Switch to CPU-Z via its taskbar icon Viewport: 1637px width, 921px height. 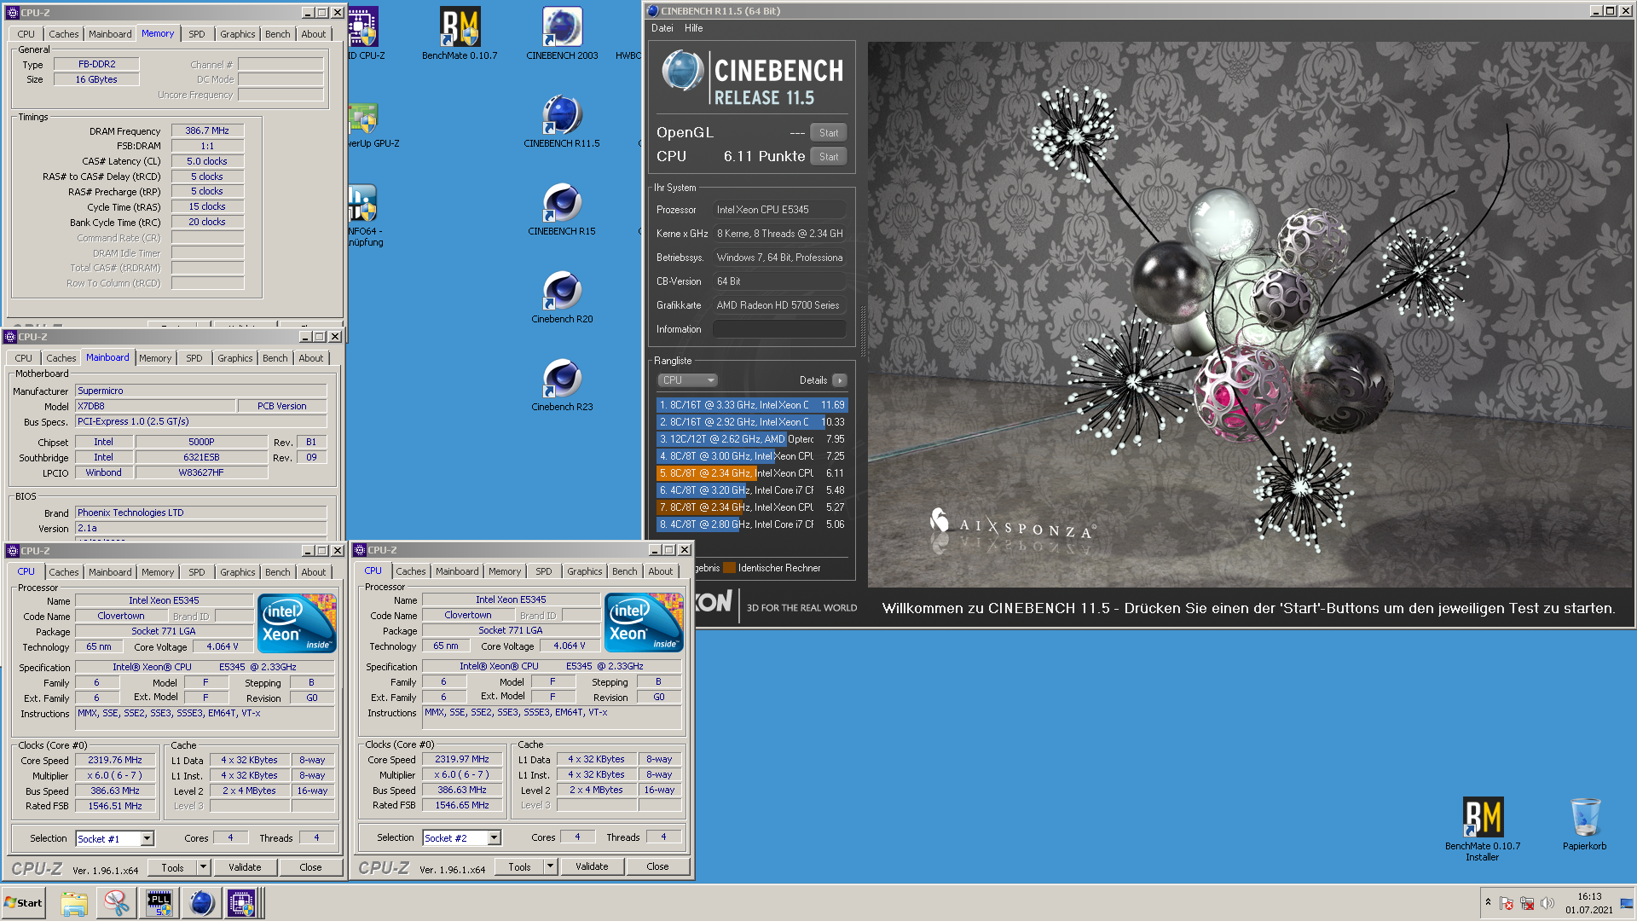tap(241, 903)
